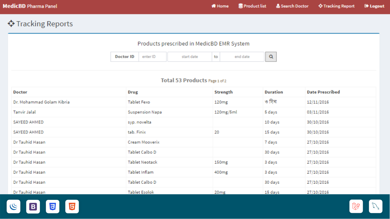The width and height of the screenshot is (390, 219).
Task: Click the CSS3 icon in the footer bar
Action: click(x=52, y=206)
